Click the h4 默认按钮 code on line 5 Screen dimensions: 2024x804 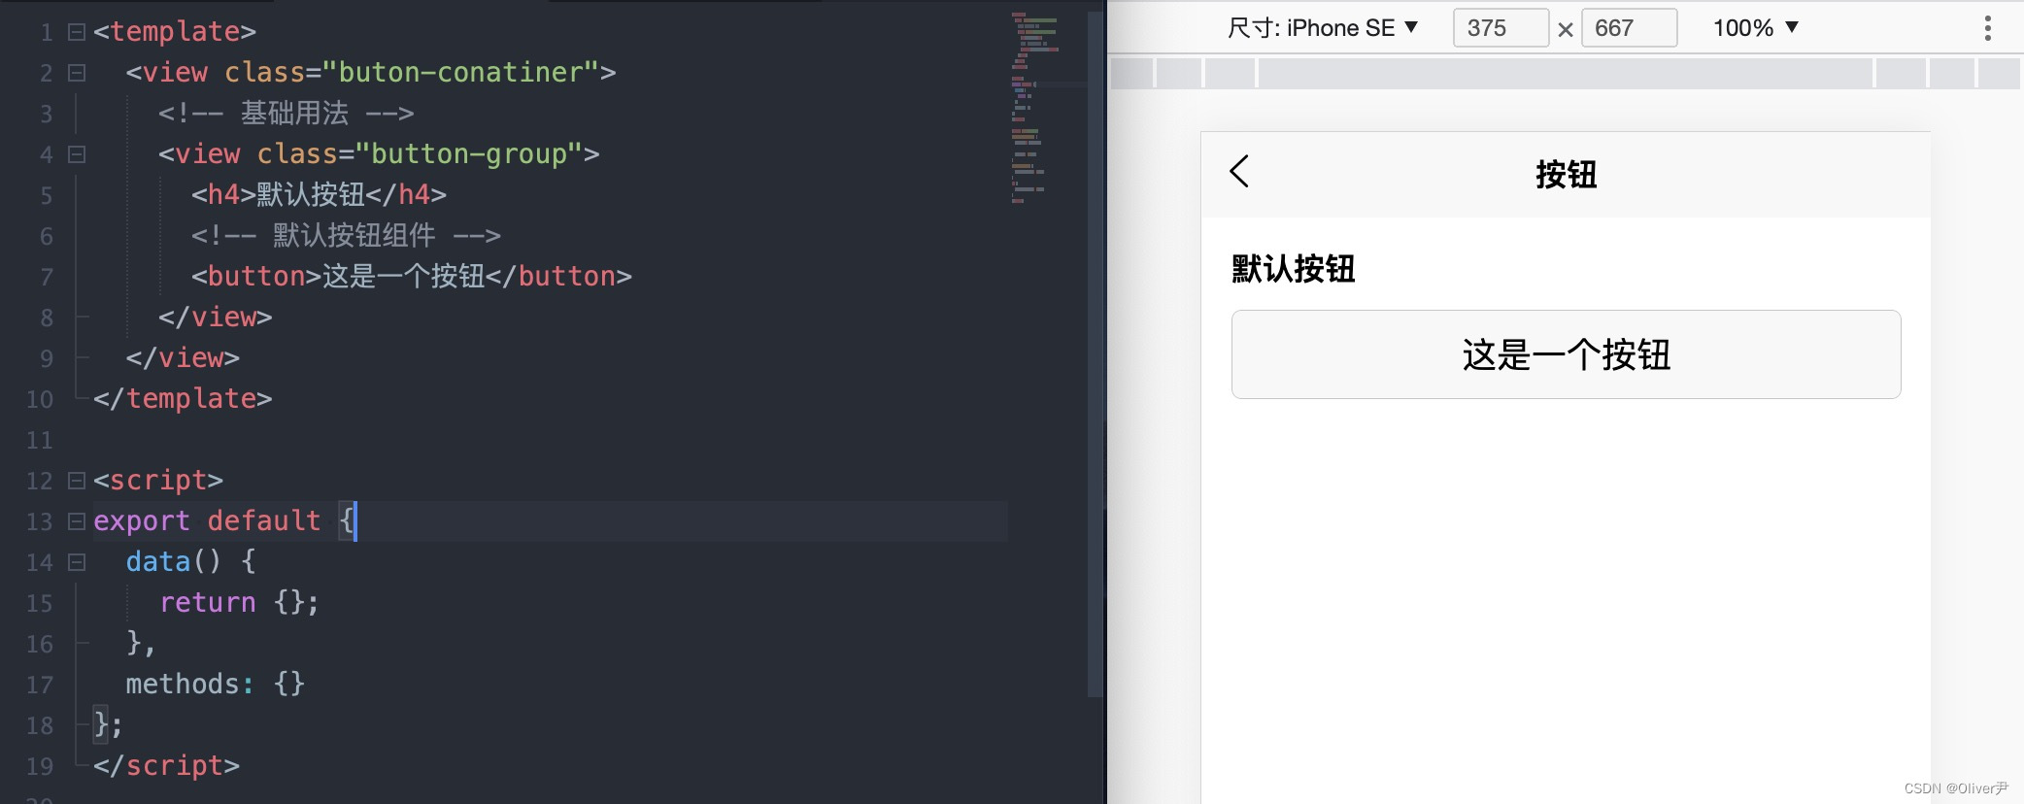pos(319,195)
